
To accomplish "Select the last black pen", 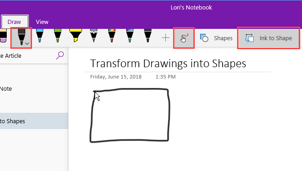I will 148,36.
